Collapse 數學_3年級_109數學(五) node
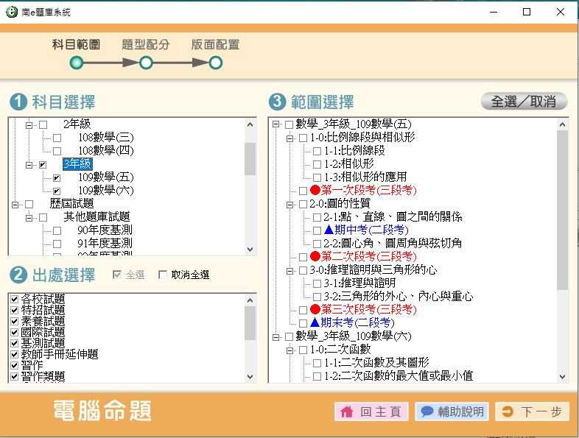 pyautogui.click(x=276, y=124)
